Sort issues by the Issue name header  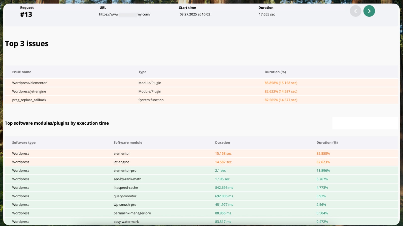point(22,72)
